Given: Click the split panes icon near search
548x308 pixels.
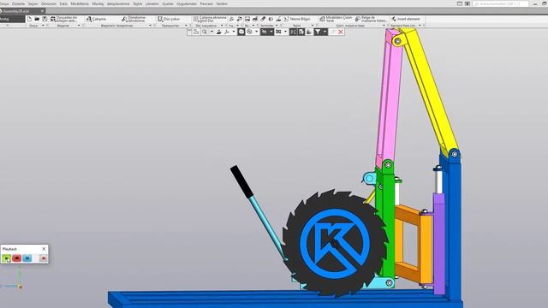Looking at the screenshot, I should pyautogui.click(x=468, y=3).
